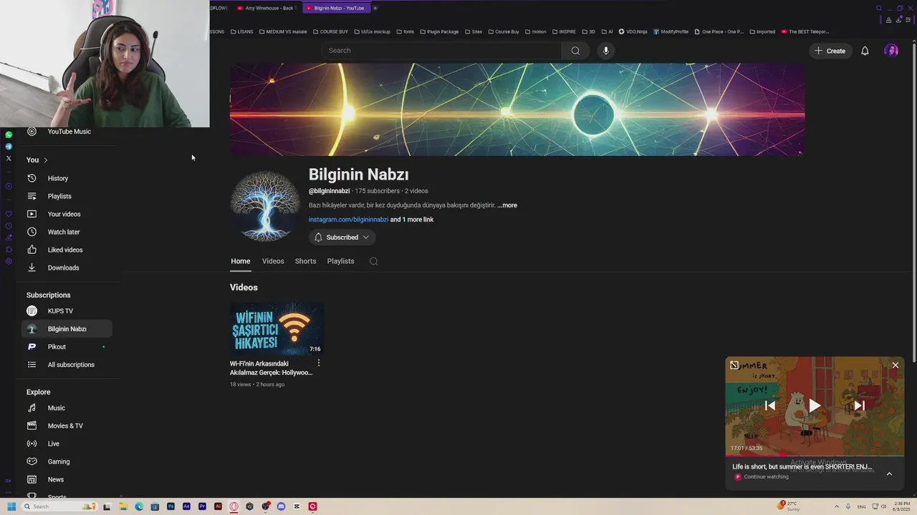Open the Plugin Package bookmark folder

[x=439, y=31]
